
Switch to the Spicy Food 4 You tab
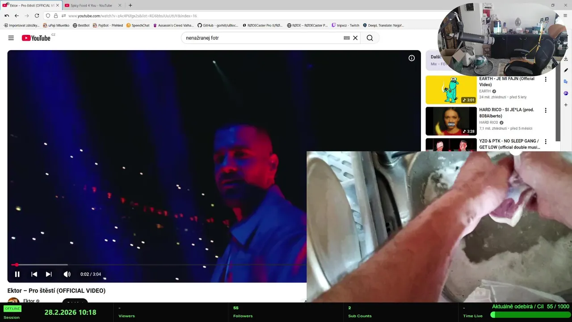pyautogui.click(x=91, y=5)
